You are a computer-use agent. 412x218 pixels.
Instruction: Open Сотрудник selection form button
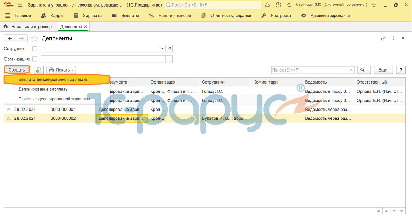(x=169, y=49)
